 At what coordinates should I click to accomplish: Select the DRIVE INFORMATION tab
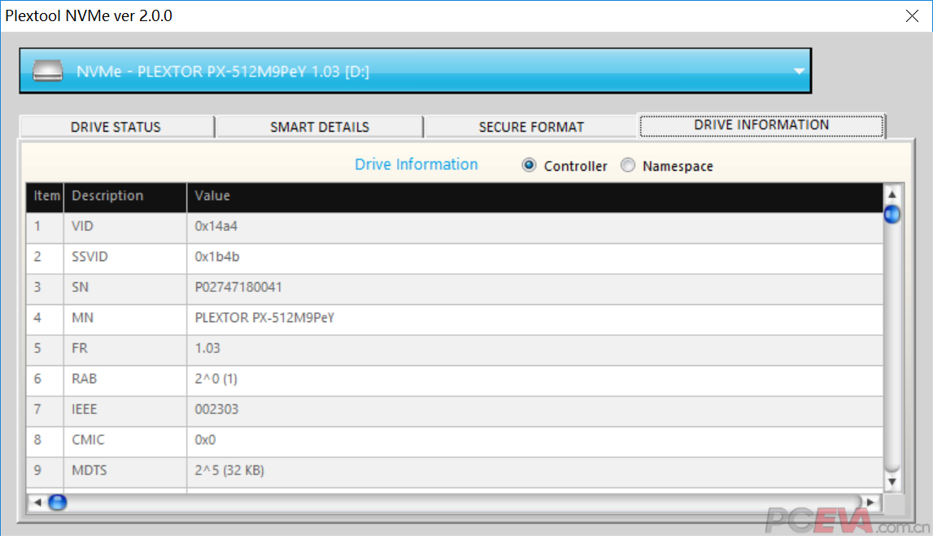pyautogui.click(x=761, y=125)
